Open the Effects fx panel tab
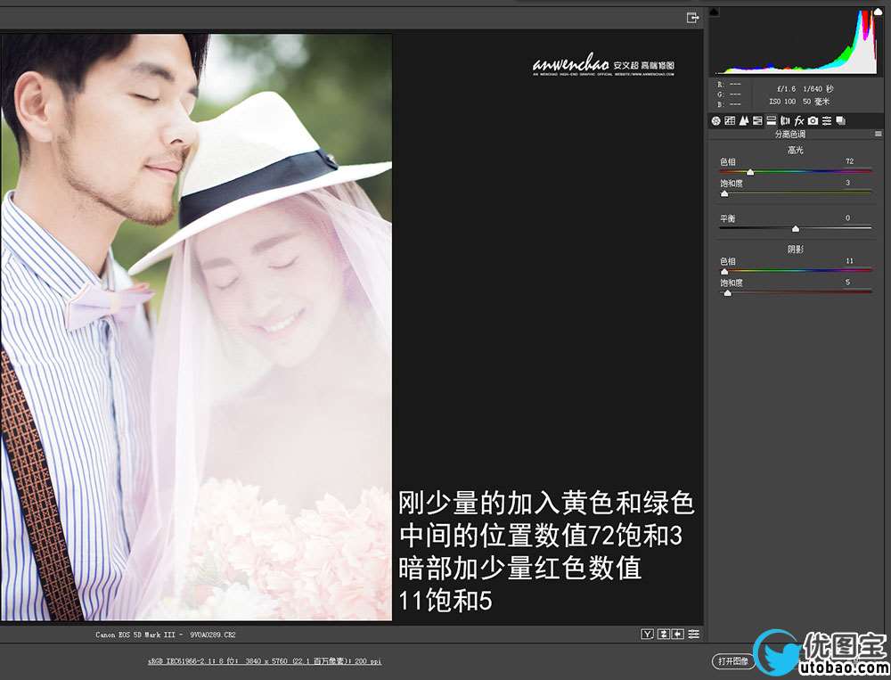This screenshot has height=680, width=891. (799, 120)
